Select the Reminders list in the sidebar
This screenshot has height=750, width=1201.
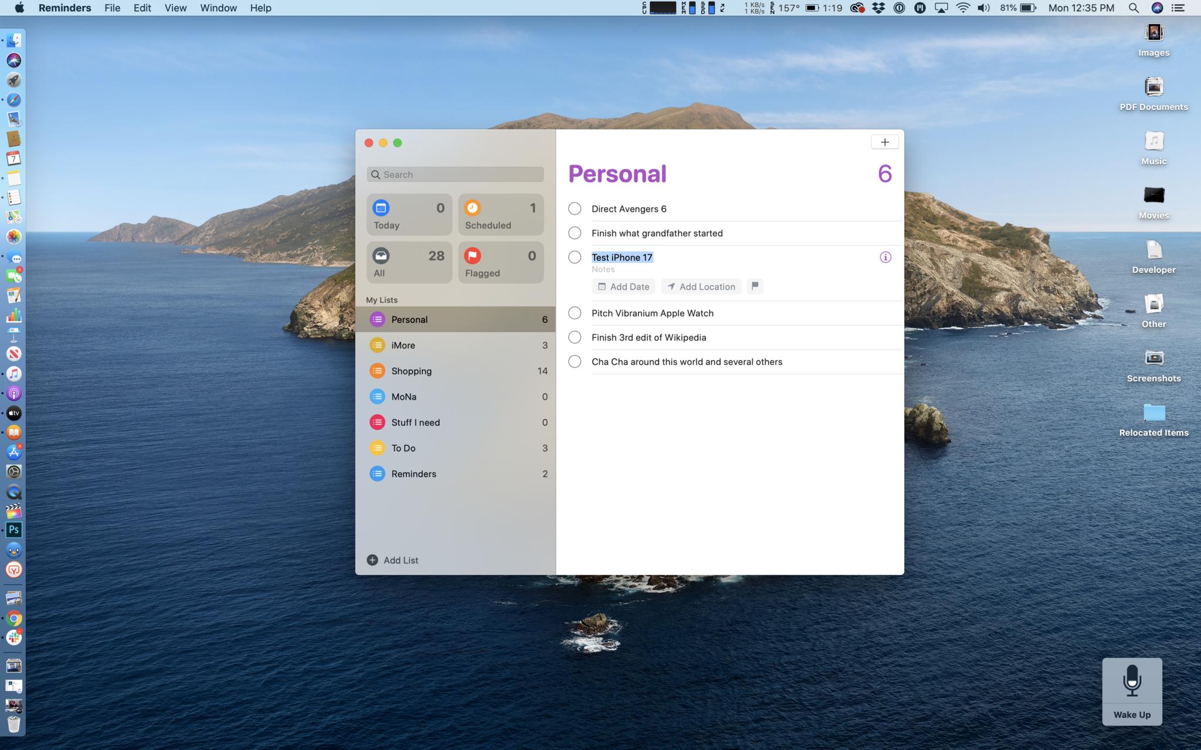[456, 474]
